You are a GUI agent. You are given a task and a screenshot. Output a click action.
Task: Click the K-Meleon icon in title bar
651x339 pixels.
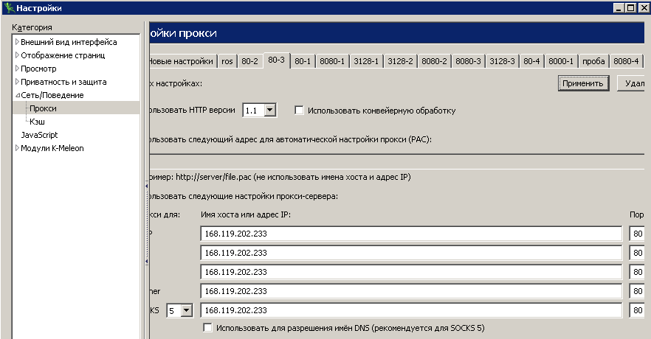pos(8,7)
